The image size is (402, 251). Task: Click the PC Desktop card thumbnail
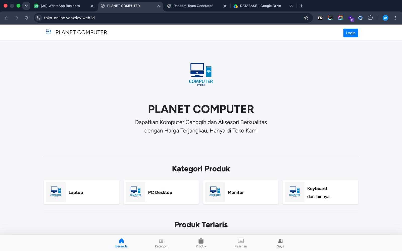[x=135, y=192]
